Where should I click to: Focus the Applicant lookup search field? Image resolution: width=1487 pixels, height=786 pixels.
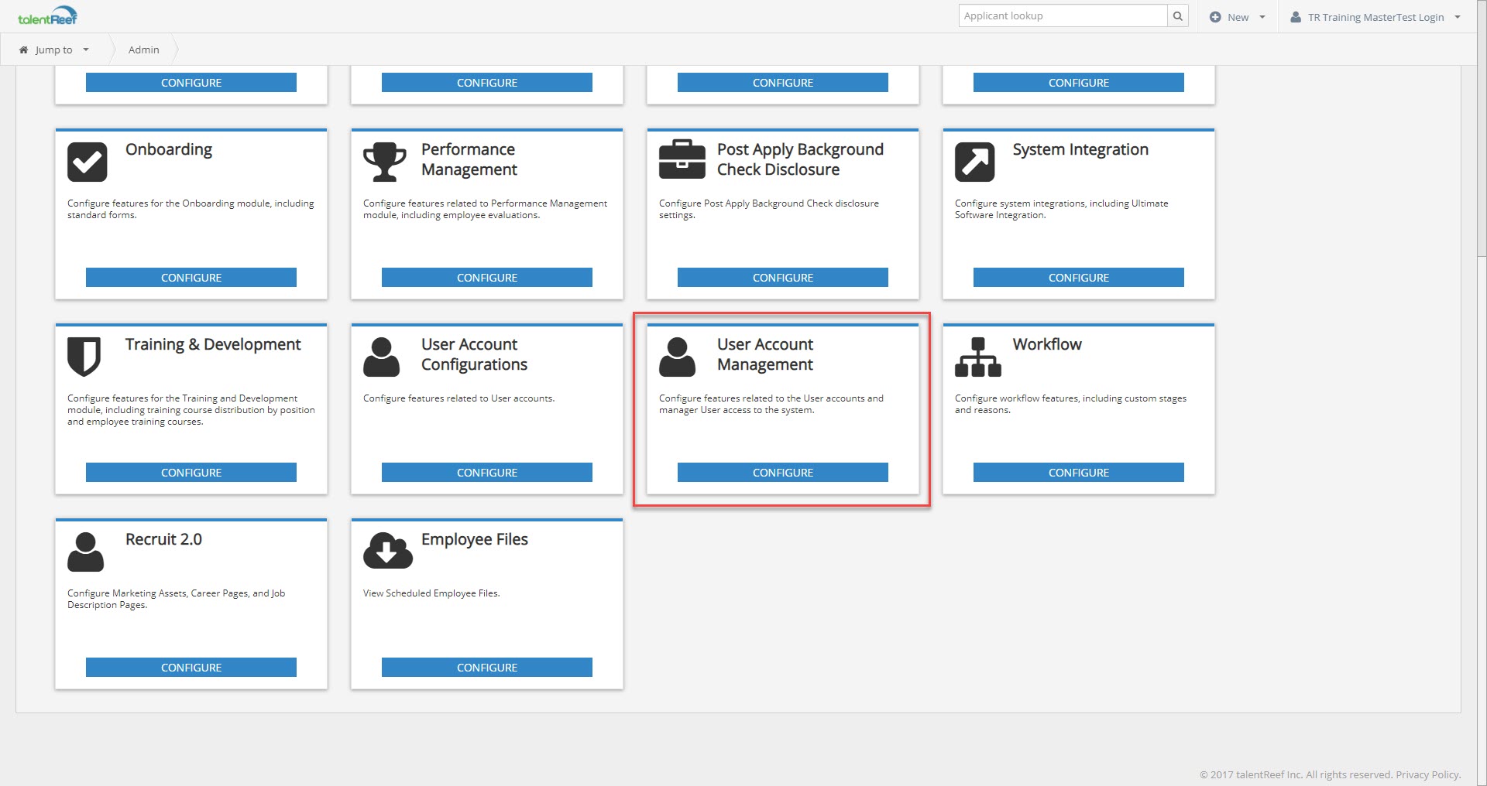[1062, 16]
